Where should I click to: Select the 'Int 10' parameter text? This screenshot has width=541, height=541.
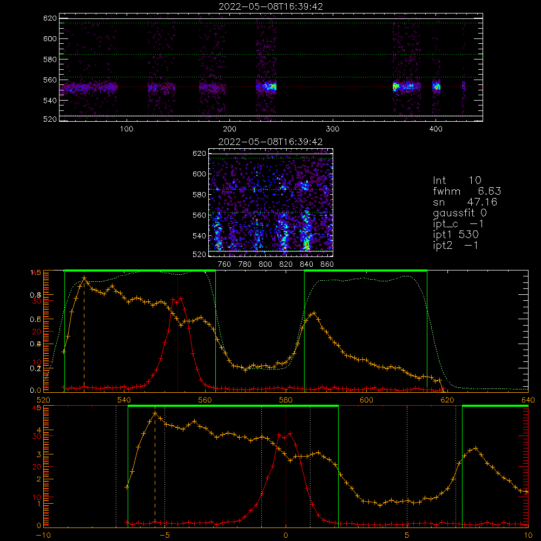click(x=457, y=180)
